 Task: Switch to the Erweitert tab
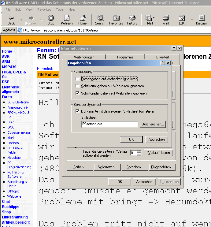point(162,57)
